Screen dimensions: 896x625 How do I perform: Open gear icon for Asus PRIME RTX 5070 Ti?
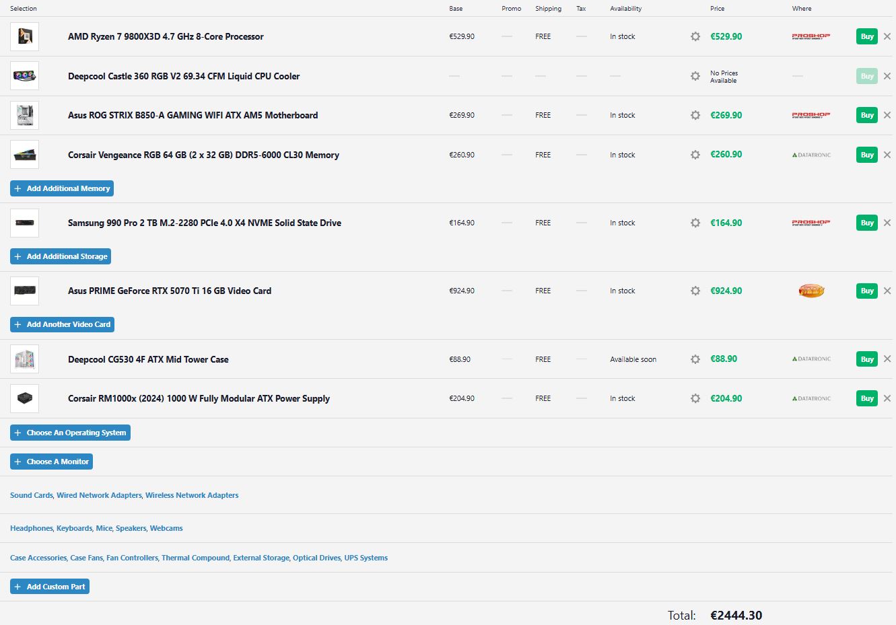pyautogui.click(x=695, y=291)
